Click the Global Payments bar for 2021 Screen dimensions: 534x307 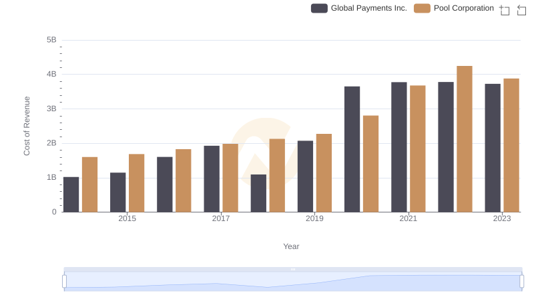[398, 147]
